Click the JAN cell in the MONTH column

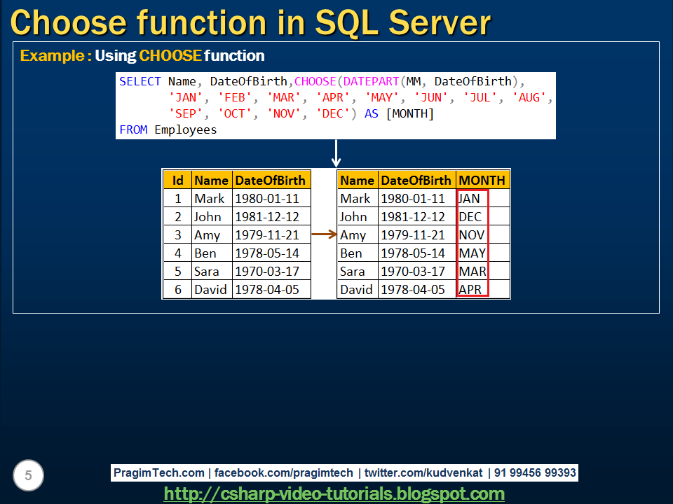pyautogui.click(x=468, y=198)
